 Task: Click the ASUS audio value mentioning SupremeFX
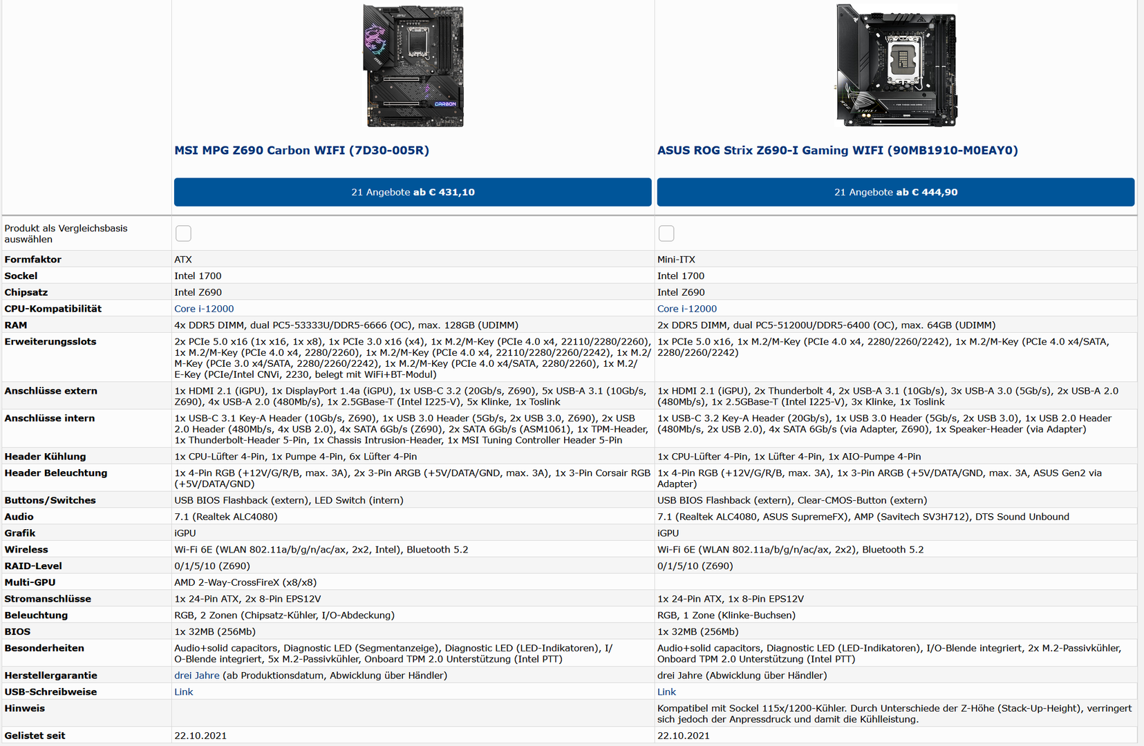pyautogui.click(x=863, y=517)
